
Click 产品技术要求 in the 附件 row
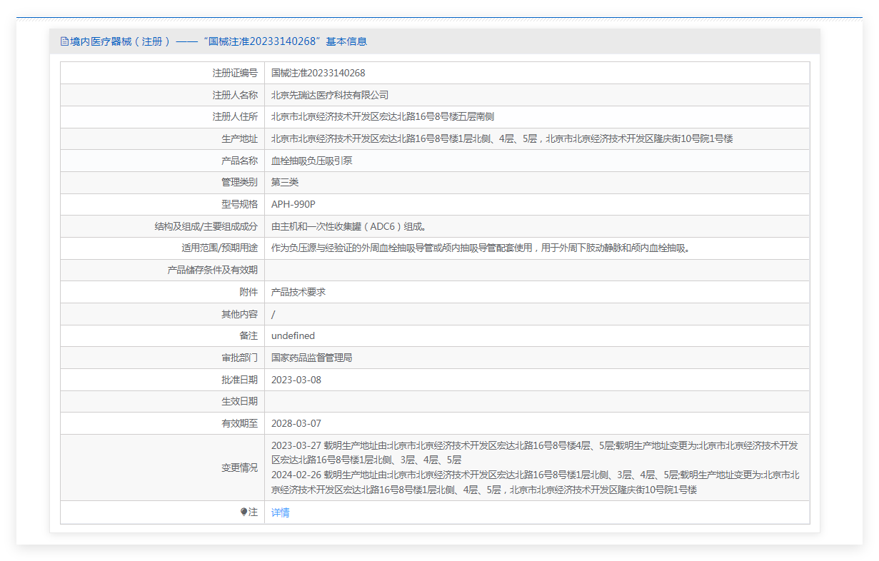(x=298, y=292)
